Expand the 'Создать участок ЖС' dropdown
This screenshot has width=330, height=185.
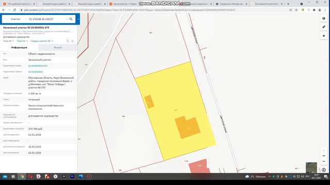pos(42,41)
